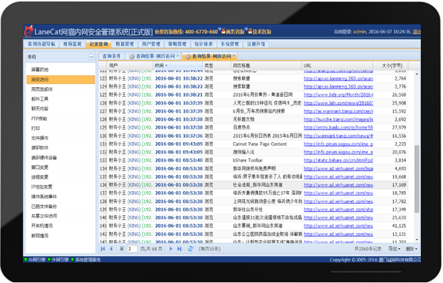
Task: Go to next page of results
Action: [x=171, y=249]
